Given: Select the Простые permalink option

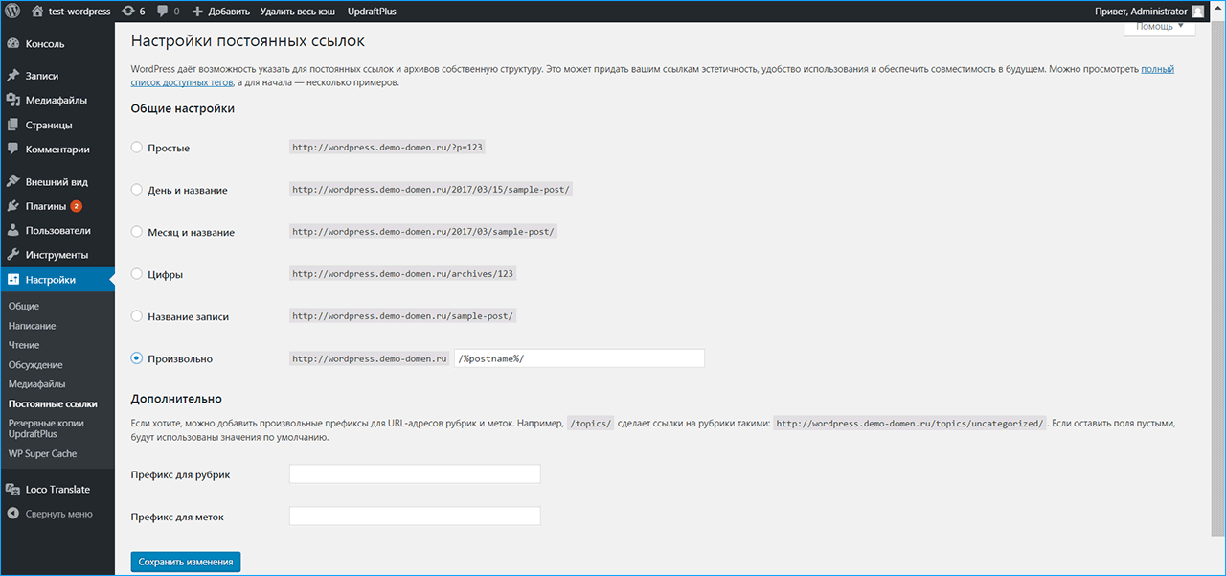Looking at the screenshot, I should 137,149.
